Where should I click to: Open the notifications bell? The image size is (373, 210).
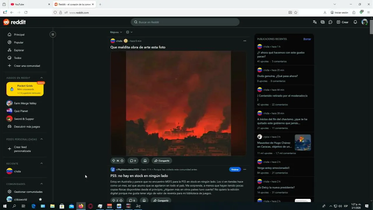tap(355, 22)
